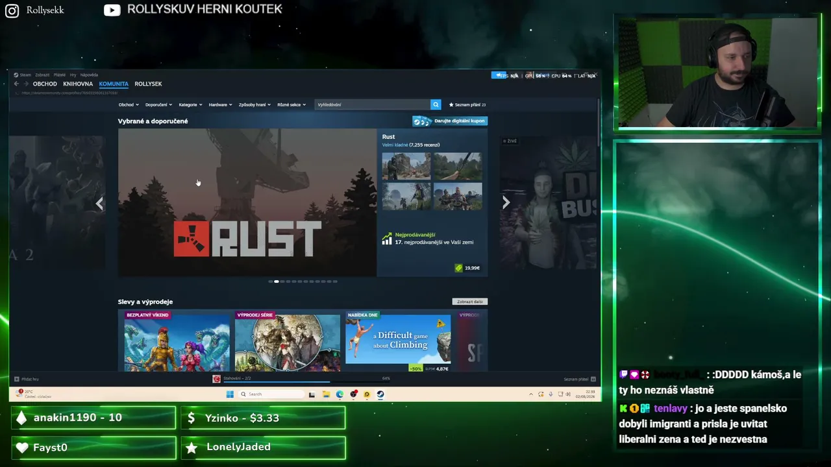The height and width of the screenshot is (467, 831).
Task: Click the Steam back navigation arrow
Action: pos(16,84)
